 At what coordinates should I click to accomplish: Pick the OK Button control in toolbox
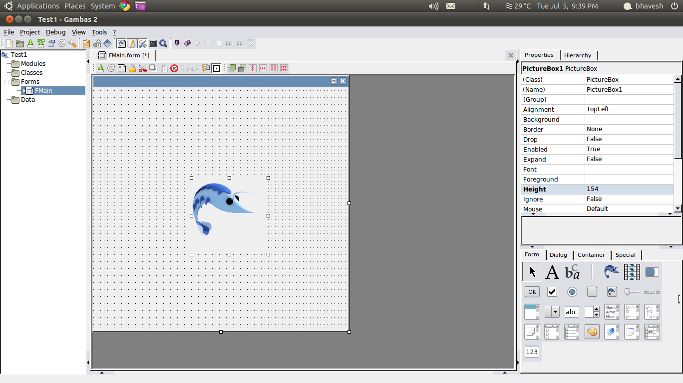[532, 292]
